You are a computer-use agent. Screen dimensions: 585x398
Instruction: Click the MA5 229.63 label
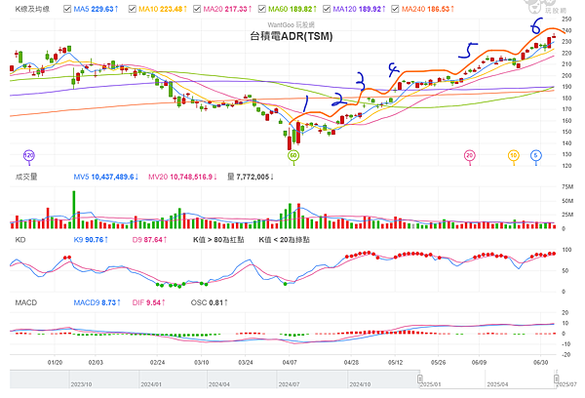coord(96,9)
